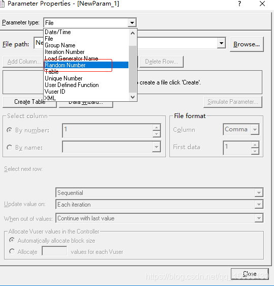Select Automatically allocate block size
The image size is (274, 286).
pyautogui.click(x=12, y=240)
